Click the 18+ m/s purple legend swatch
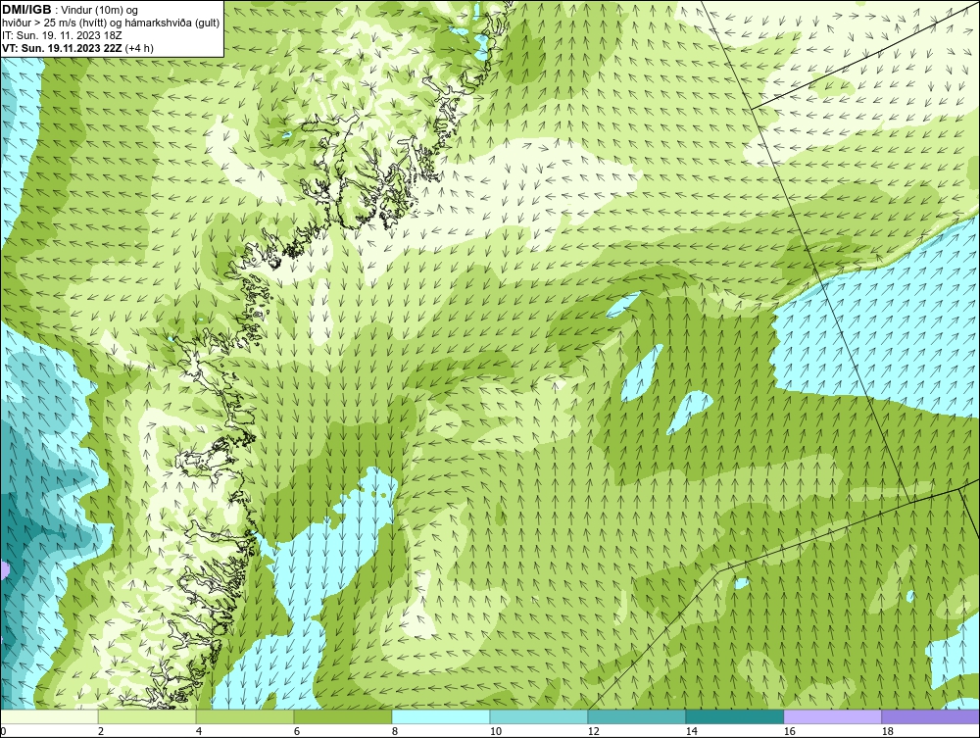This screenshot has height=738, width=980. point(931,716)
